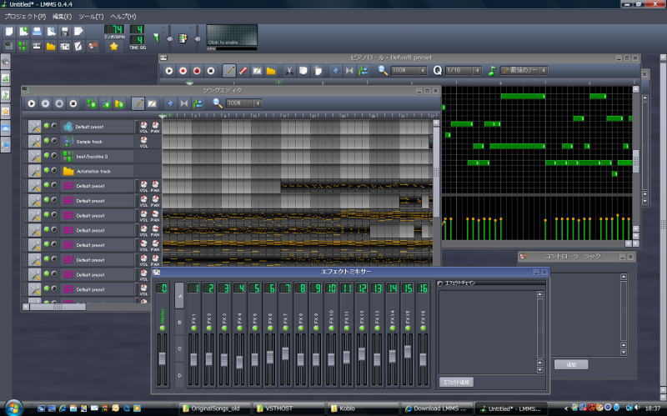Open track actions for Automation track

tap(34, 171)
